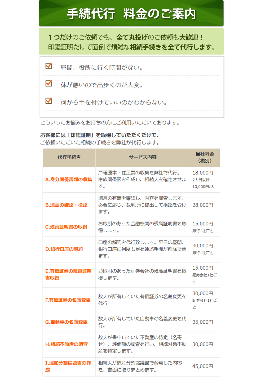Click the text 昼間、役所に行く時間がない。
265x379 pixels.
[x=102, y=68]
